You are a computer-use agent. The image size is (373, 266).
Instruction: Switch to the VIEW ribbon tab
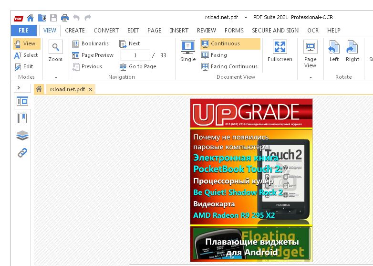50,31
